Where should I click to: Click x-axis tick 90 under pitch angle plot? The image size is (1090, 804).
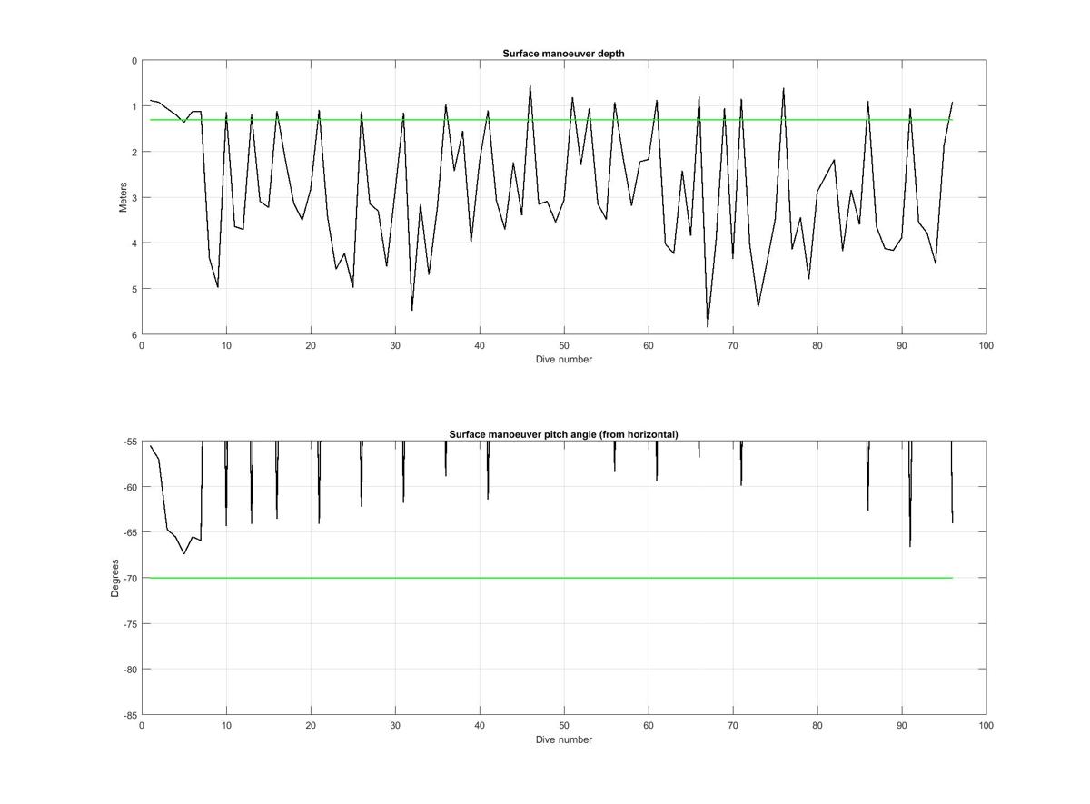902,726
